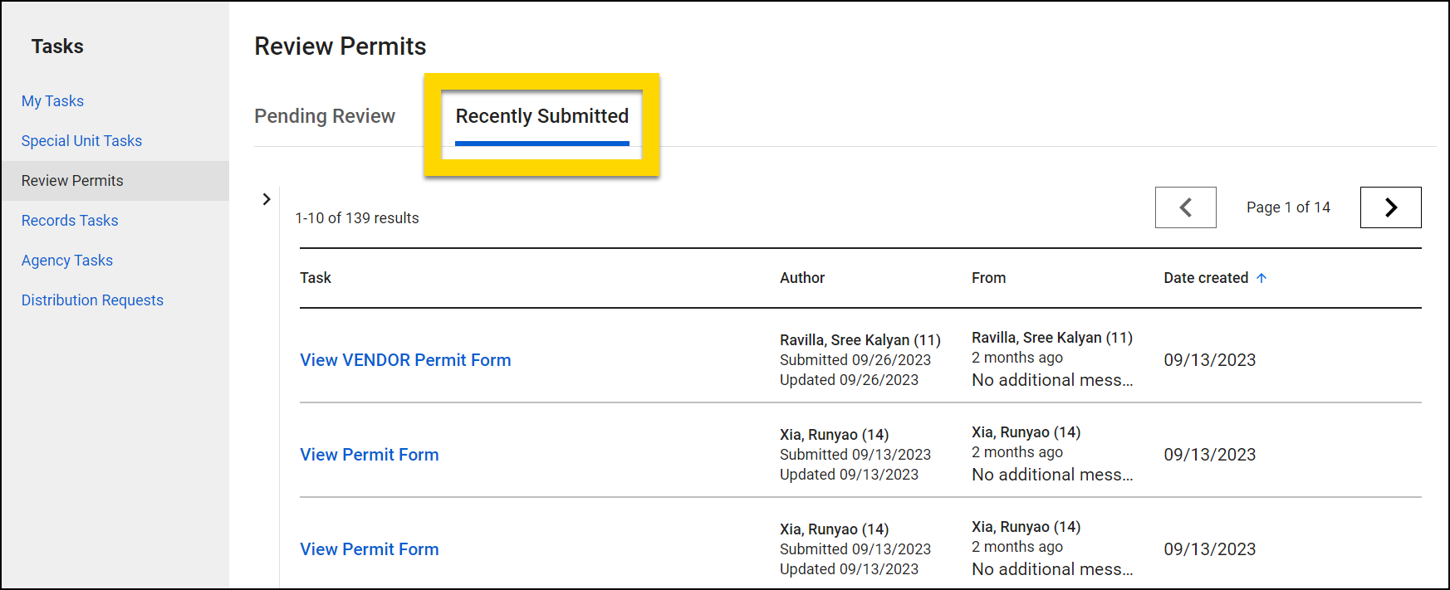Click the Date created sort arrow
The height and width of the screenshot is (590, 1450).
(1261, 278)
